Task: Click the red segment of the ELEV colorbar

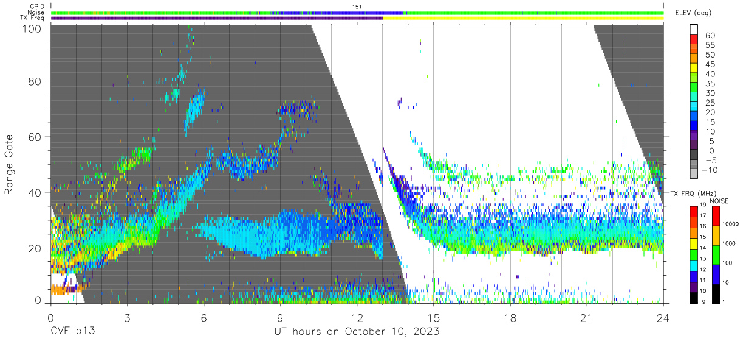Action: click(x=695, y=39)
